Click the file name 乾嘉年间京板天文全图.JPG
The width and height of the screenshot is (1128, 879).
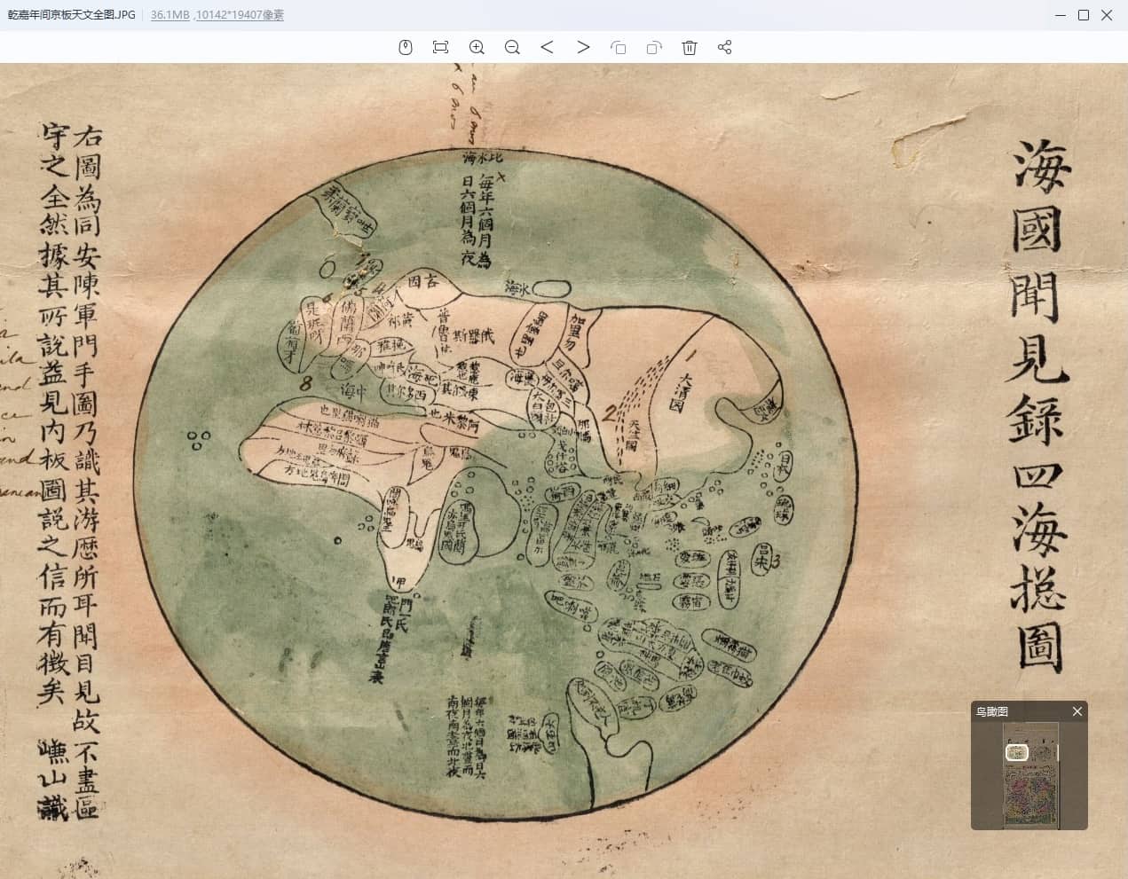pyautogui.click(x=72, y=15)
